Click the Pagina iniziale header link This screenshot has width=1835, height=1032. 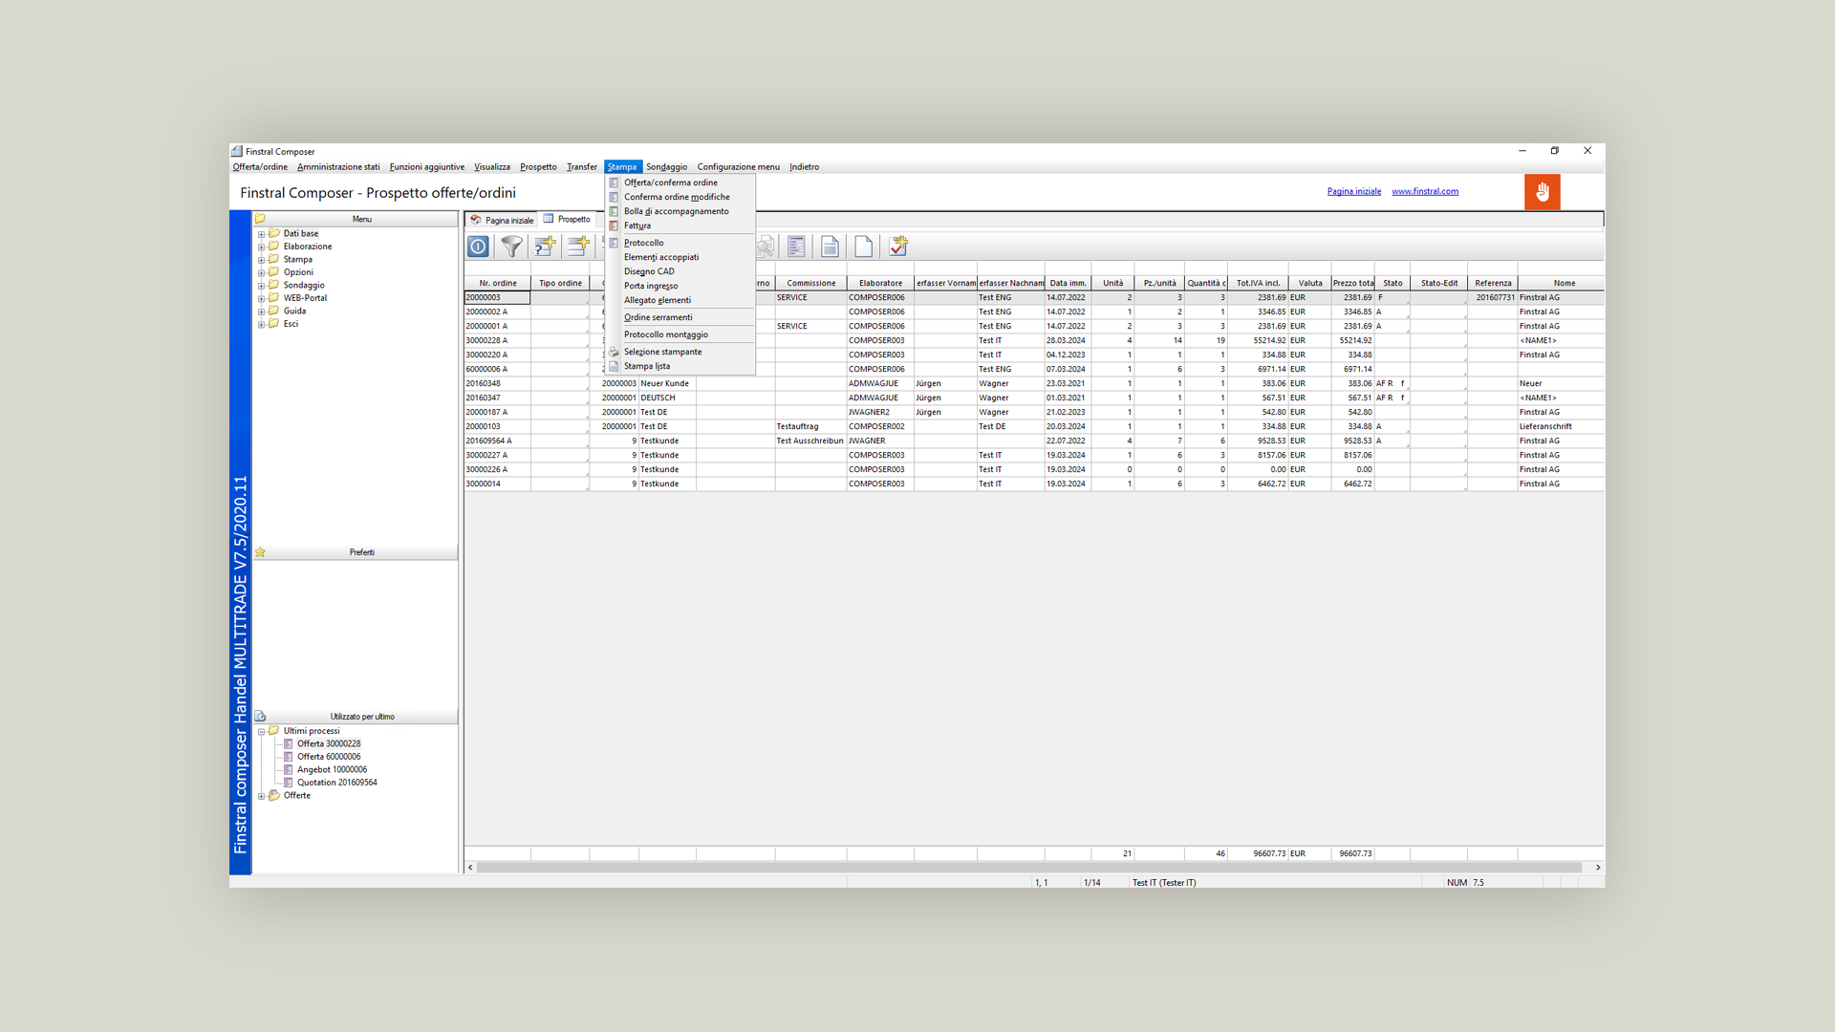pos(1353,191)
